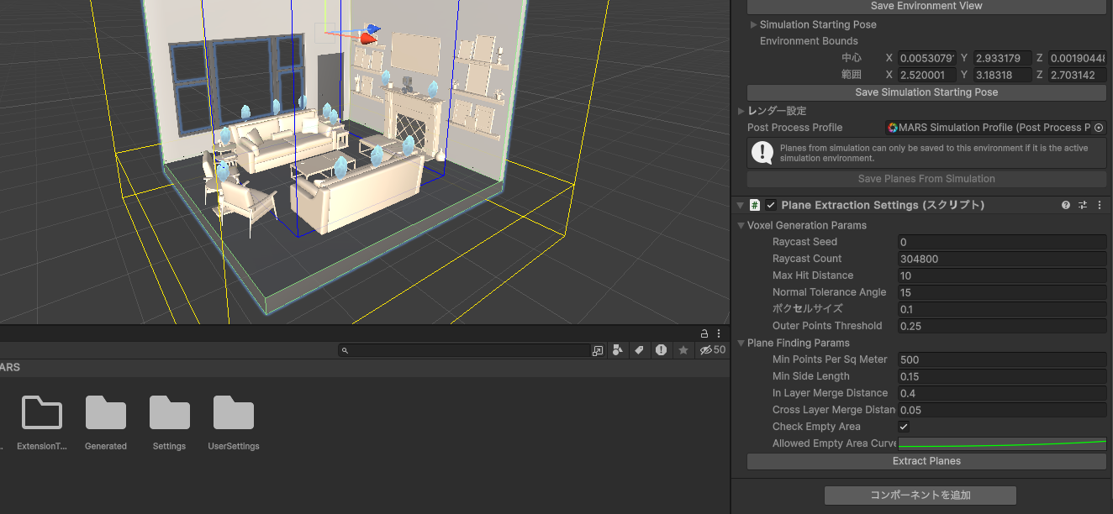Click the Search by Label tag icon
This screenshot has width=1113, height=514.
[x=639, y=350]
